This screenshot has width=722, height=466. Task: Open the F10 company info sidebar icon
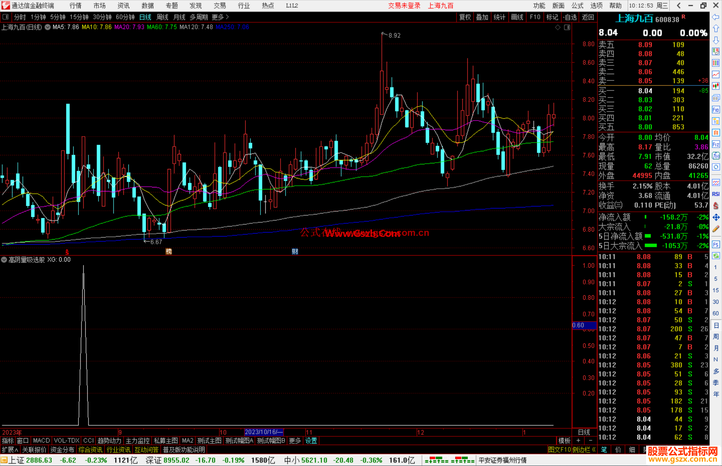[x=716, y=110]
